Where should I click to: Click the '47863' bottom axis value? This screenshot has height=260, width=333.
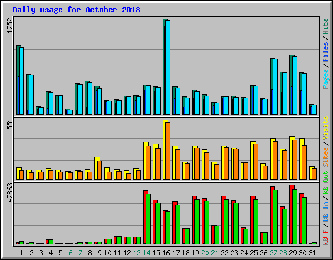pyautogui.click(x=10, y=192)
